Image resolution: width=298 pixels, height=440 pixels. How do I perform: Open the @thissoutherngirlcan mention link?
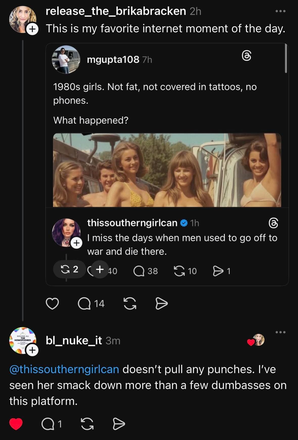(x=64, y=369)
